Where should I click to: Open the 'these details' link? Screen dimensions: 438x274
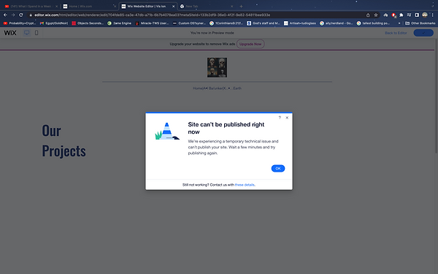(x=245, y=185)
